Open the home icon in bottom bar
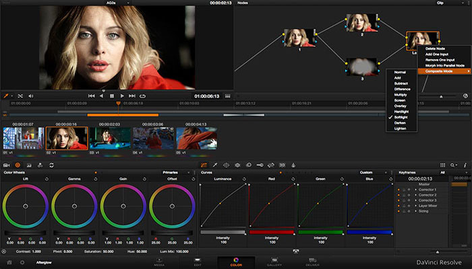472x269 pixels. [9, 262]
